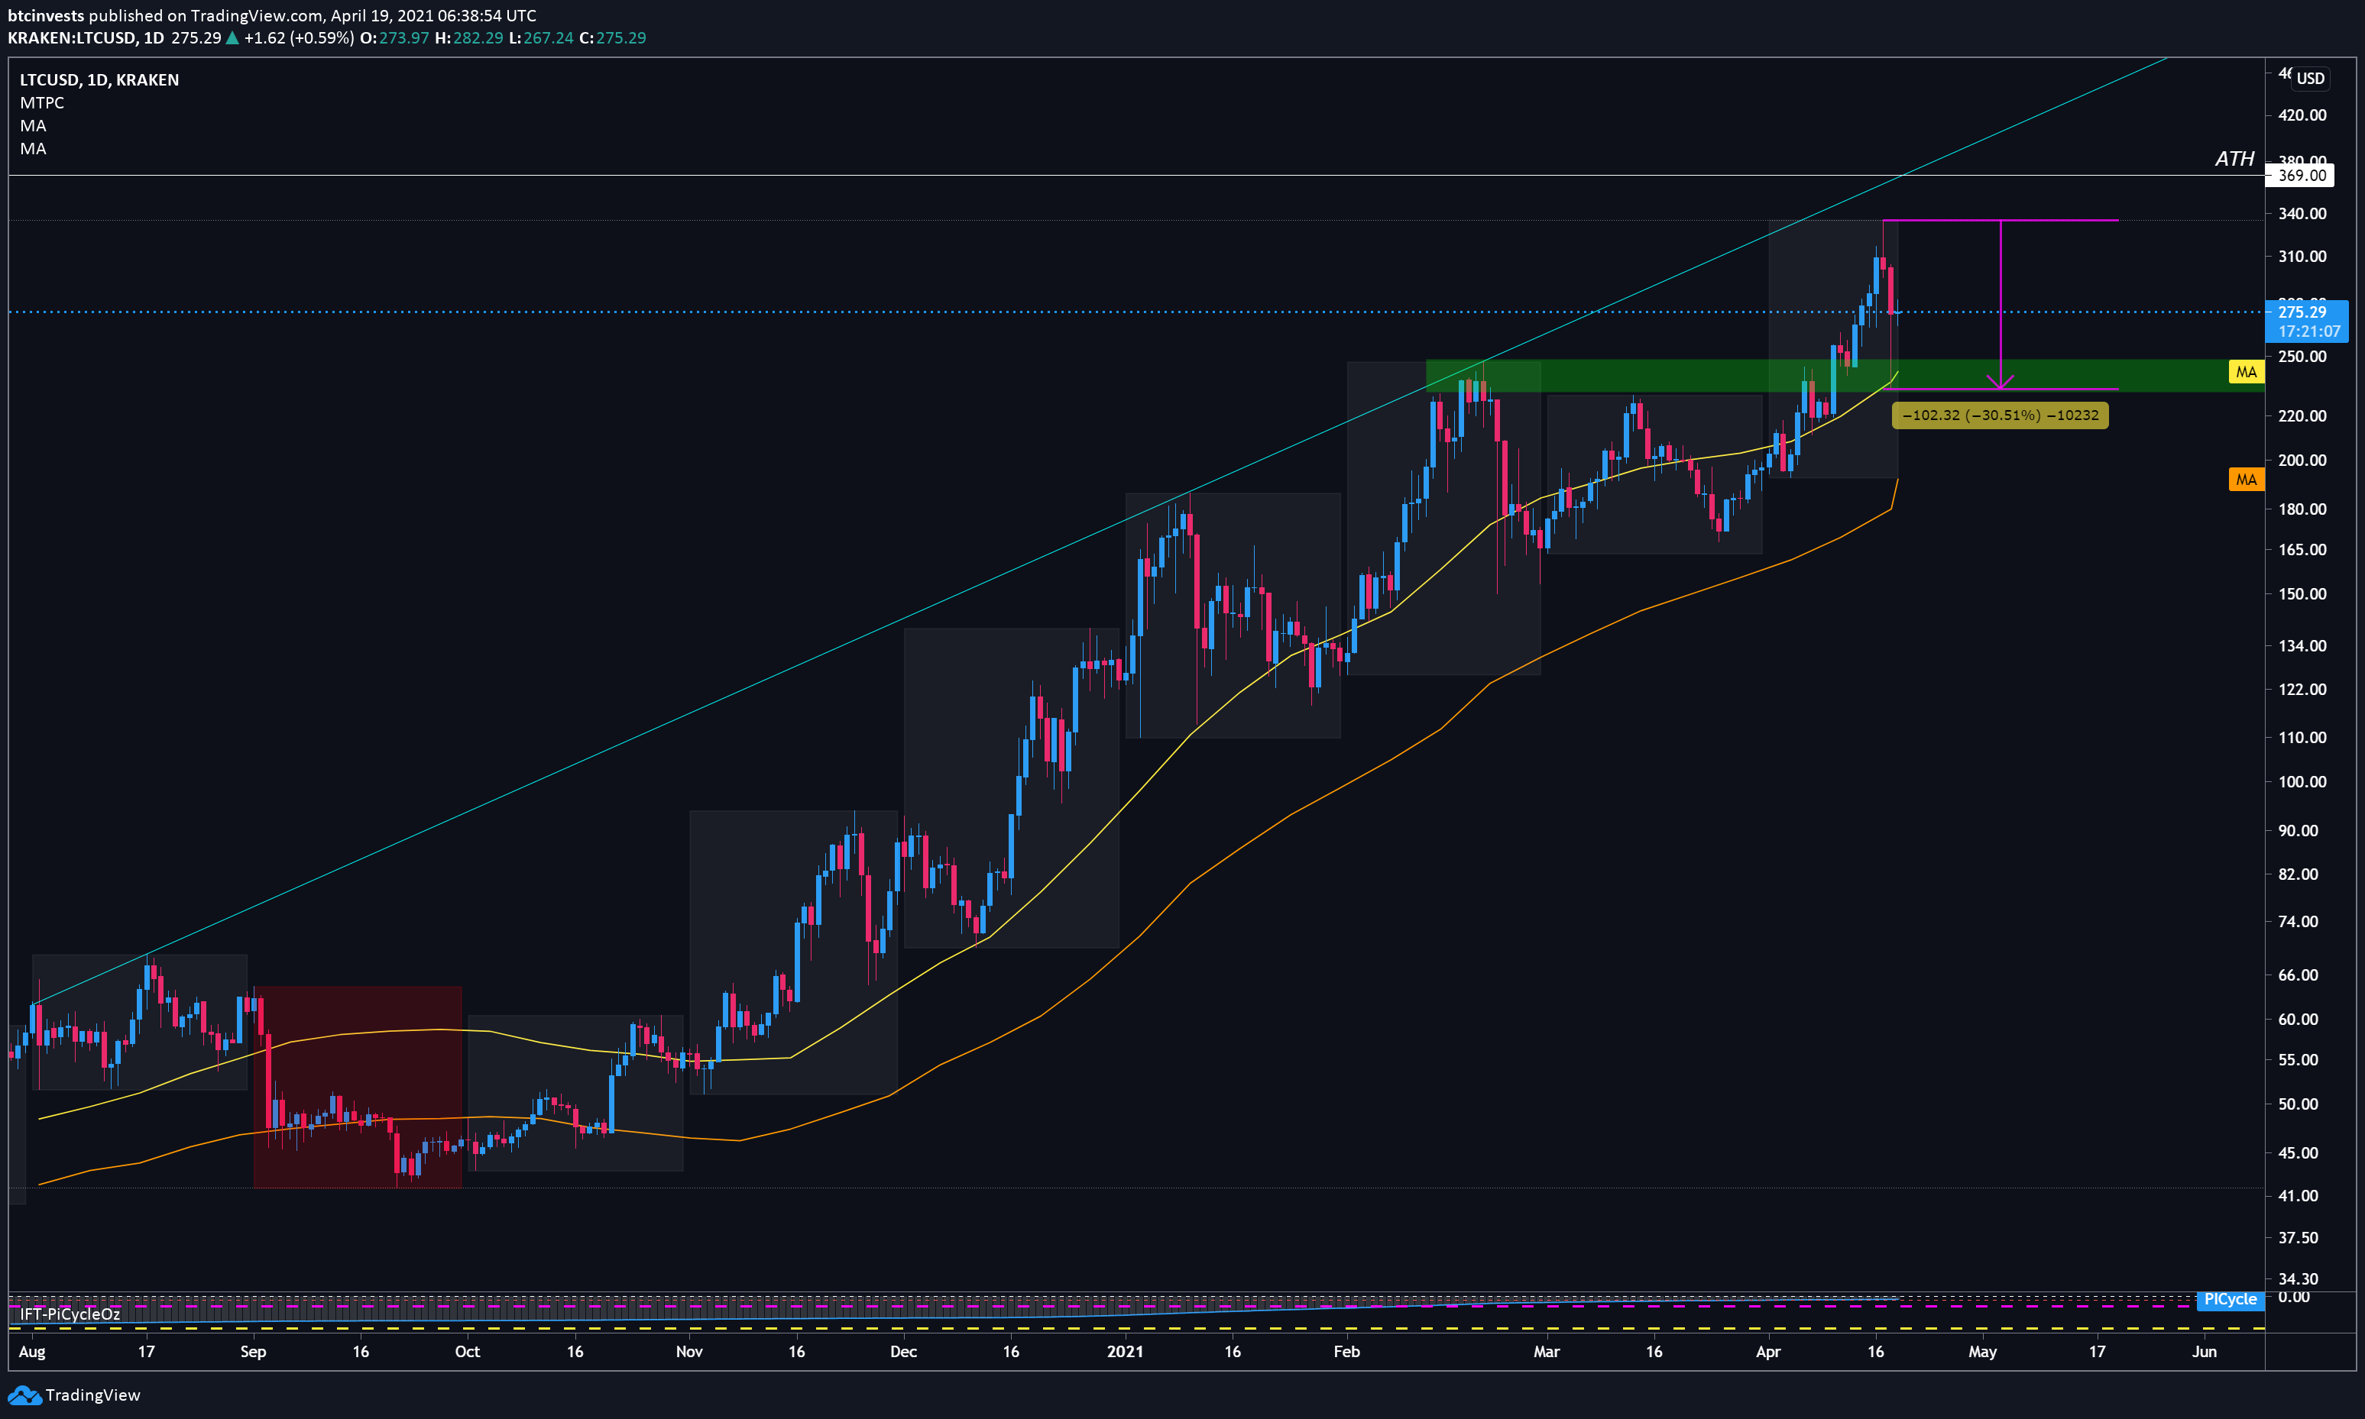Click the +1.62 (+0.59%) change value
The image size is (2365, 1419).
300,38
